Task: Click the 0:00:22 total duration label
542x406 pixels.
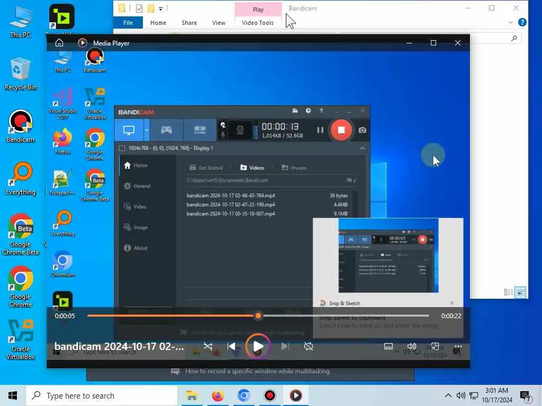Action: [451, 316]
